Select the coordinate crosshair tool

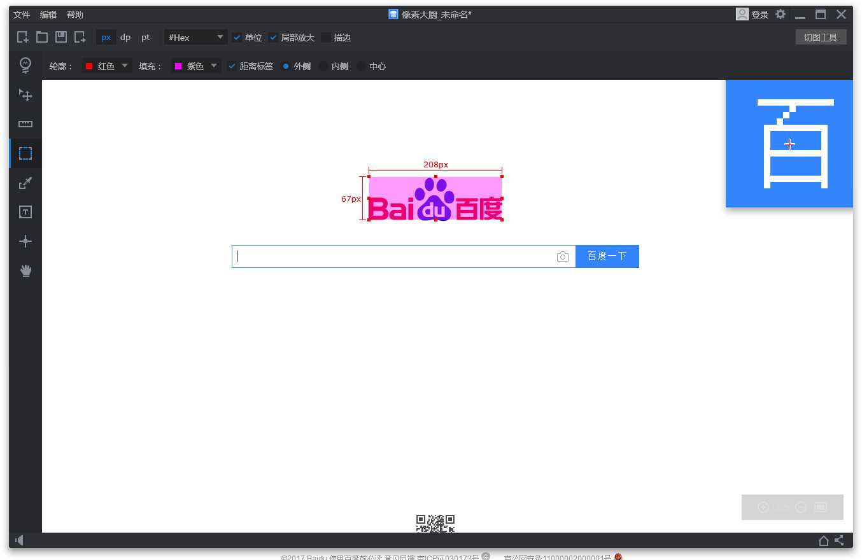click(x=25, y=241)
